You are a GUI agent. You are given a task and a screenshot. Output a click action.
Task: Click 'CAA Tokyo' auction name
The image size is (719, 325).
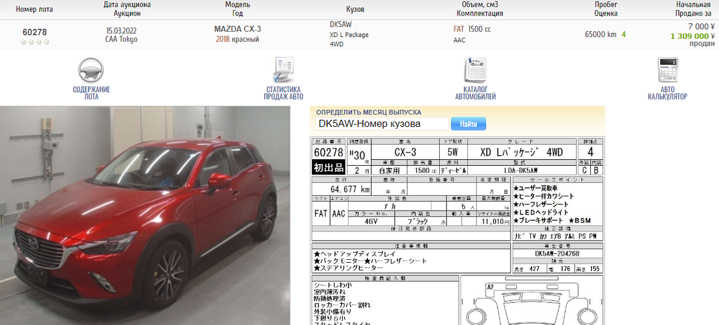(122, 39)
